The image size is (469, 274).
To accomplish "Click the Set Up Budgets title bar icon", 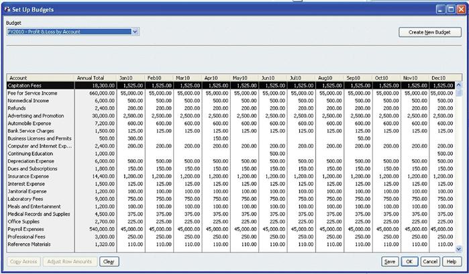I will 7,8.
